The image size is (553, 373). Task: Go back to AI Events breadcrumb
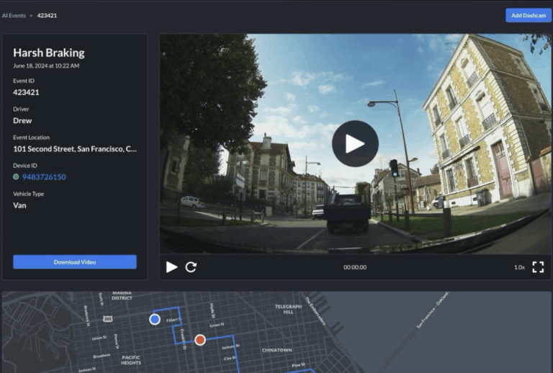click(14, 15)
